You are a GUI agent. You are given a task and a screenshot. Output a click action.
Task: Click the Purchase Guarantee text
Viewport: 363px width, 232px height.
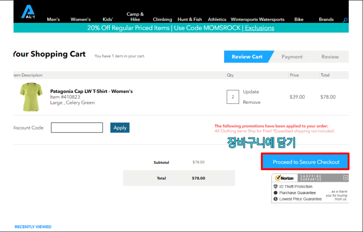click(297, 193)
